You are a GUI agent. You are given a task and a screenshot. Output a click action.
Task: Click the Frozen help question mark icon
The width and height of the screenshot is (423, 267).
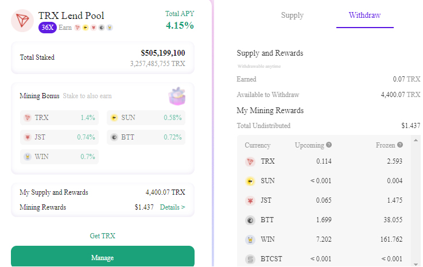coord(400,145)
